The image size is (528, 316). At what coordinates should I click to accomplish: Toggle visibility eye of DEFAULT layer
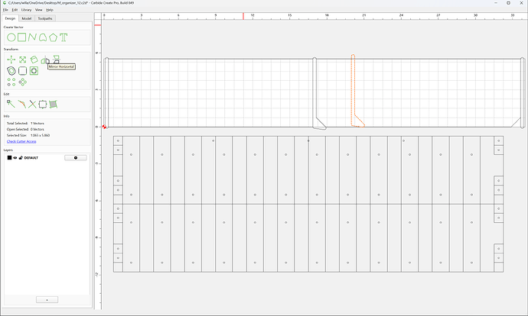15,157
